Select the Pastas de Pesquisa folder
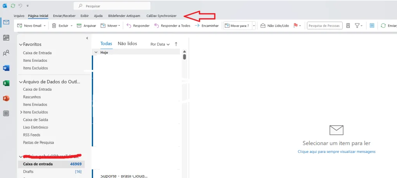The image size is (397, 178). [38, 142]
